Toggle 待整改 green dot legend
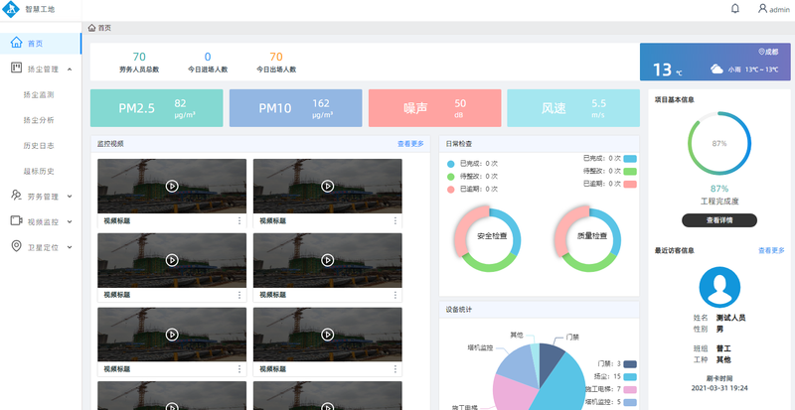This screenshot has height=410, width=795. (451, 177)
